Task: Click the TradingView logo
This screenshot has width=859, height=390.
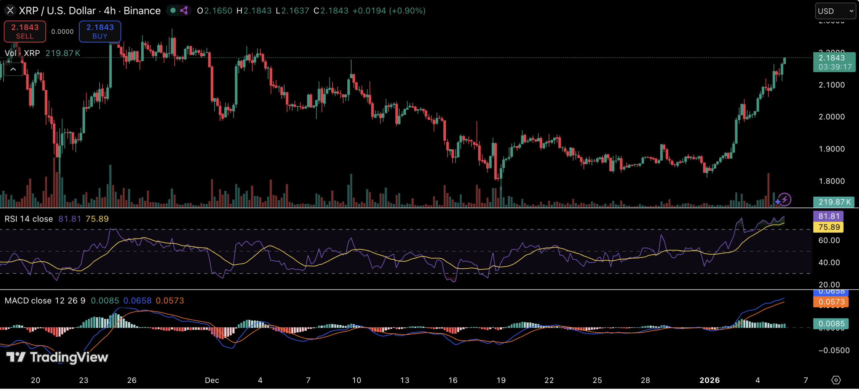Action: [57, 357]
